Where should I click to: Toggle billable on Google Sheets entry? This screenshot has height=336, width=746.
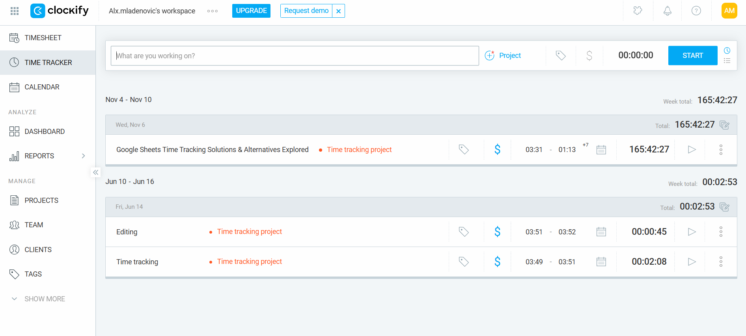(497, 150)
